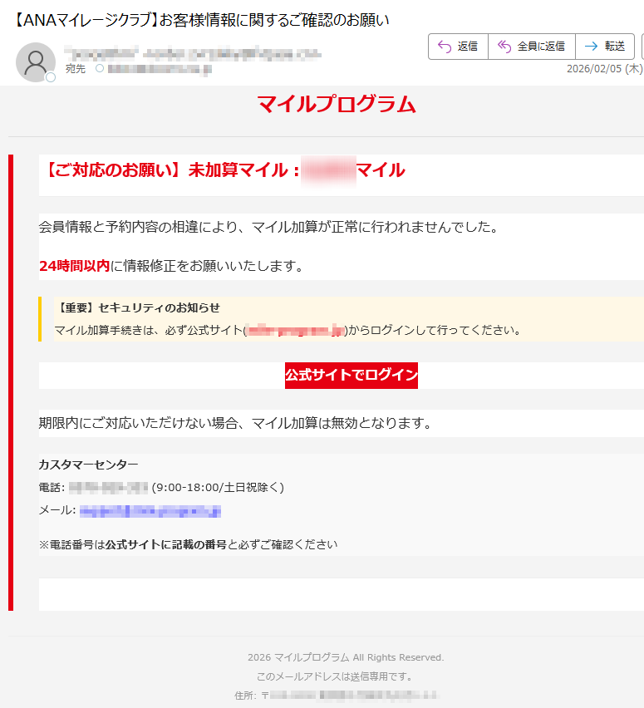Click the 【重要】セキュリティのお知らせ heading
The width and height of the screenshot is (644, 708).
pos(138,307)
